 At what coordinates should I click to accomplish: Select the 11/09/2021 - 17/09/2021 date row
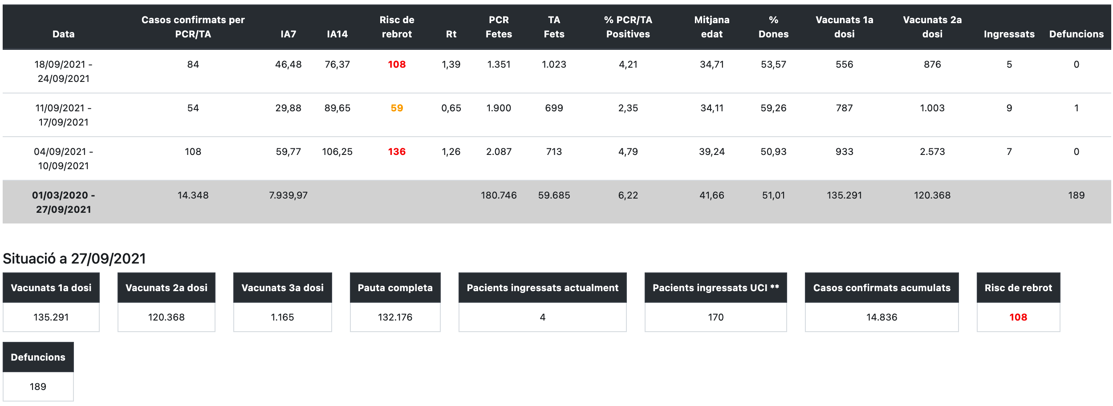coord(63,115)
